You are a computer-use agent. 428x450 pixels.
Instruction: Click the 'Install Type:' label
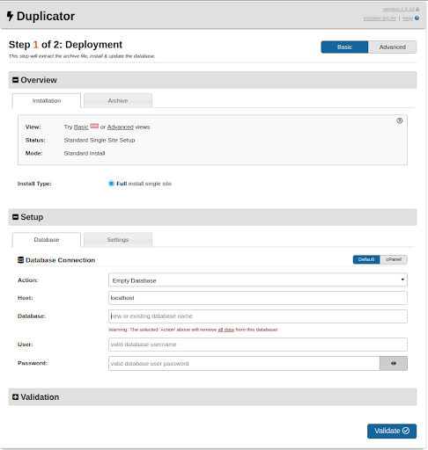[34, 184]
